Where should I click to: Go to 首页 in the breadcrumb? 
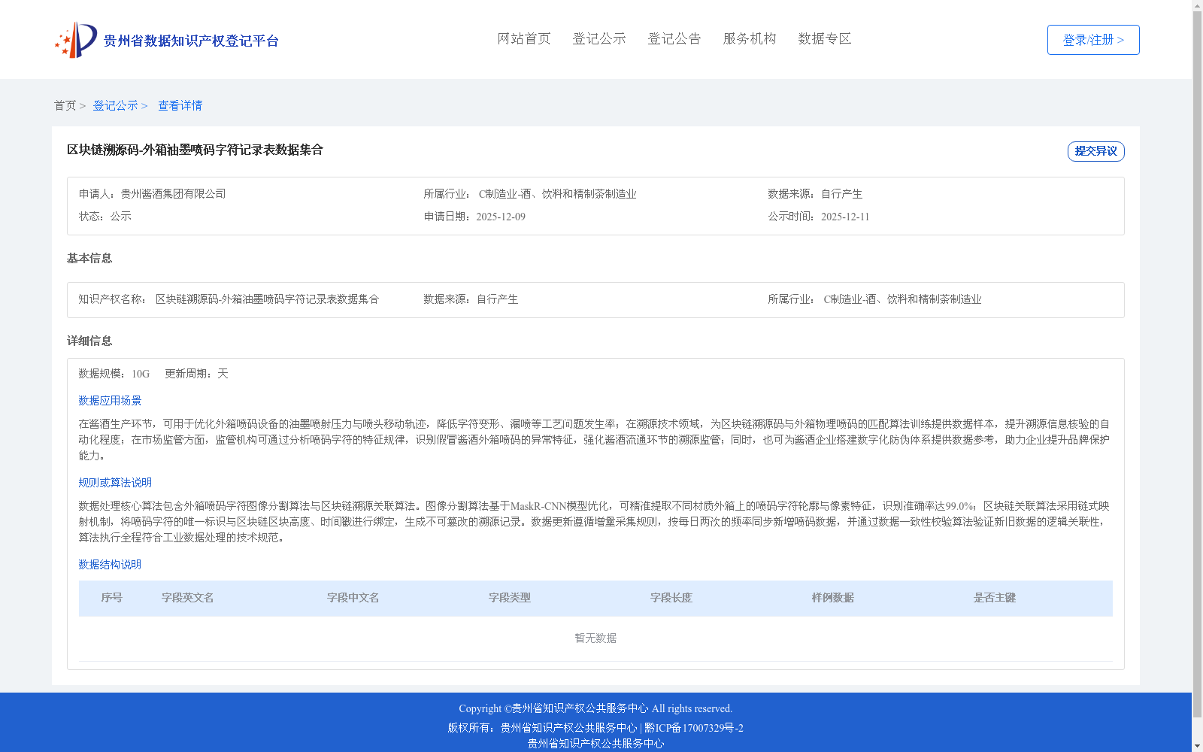(65, 106)
